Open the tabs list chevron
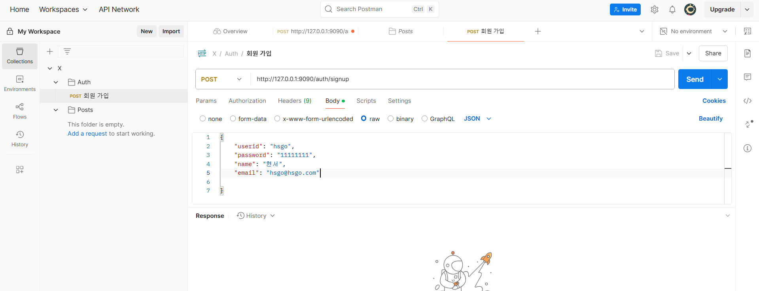This screenshot has width=759, height=291. point(642,31)
